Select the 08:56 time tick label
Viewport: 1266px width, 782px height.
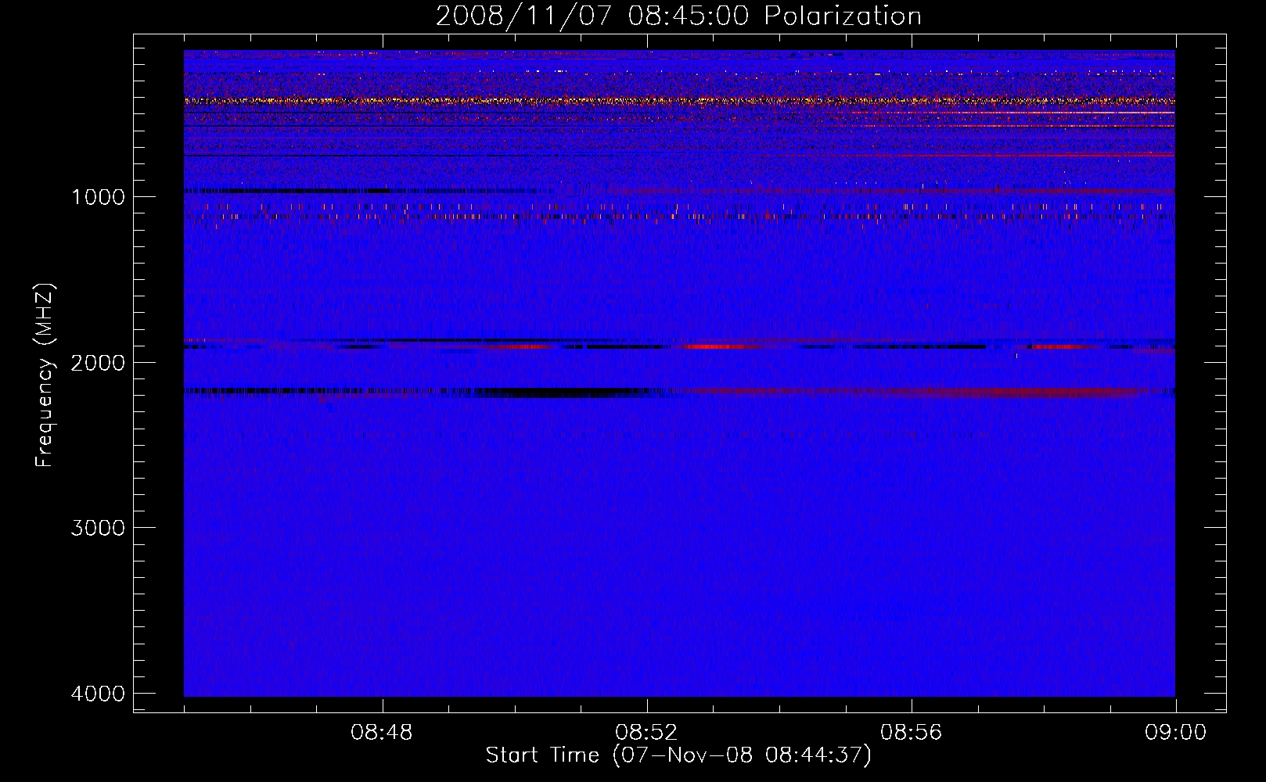click(911, 733)
